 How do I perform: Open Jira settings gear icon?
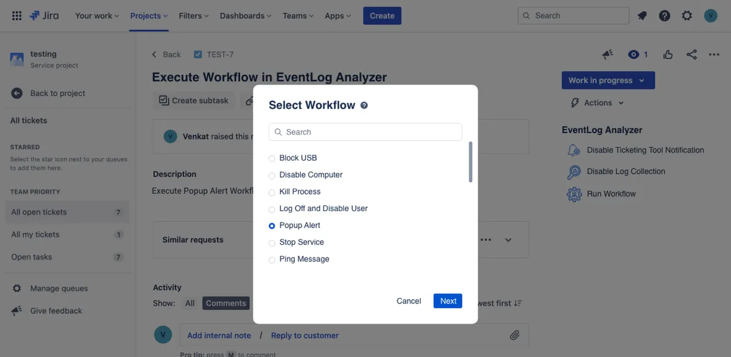coord(687,16)
